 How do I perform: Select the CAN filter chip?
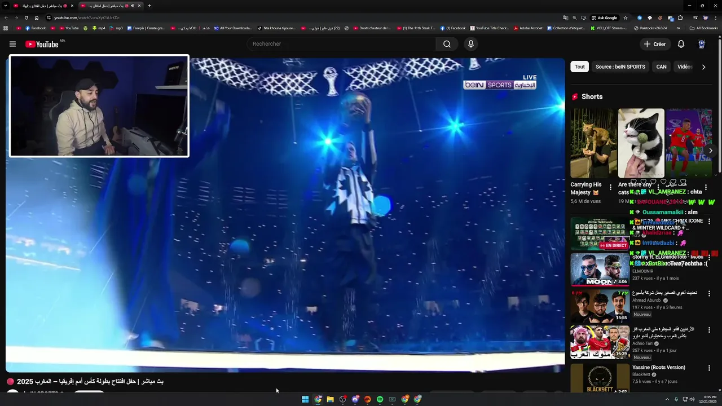(661, 67)
